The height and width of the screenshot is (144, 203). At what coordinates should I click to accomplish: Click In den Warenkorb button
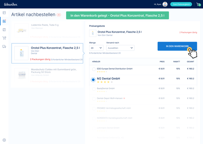(177, 46)
